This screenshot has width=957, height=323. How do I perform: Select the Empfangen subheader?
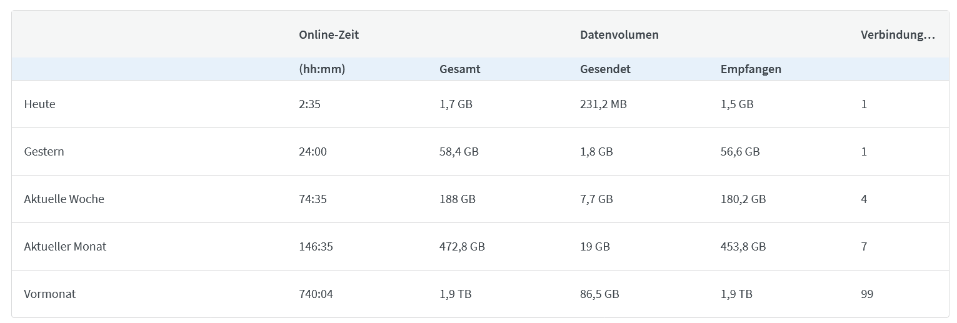coord(751,69)
